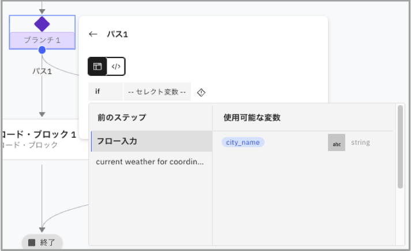
Task: Choose the city_name variable chip
Action: tap(243, 142)
